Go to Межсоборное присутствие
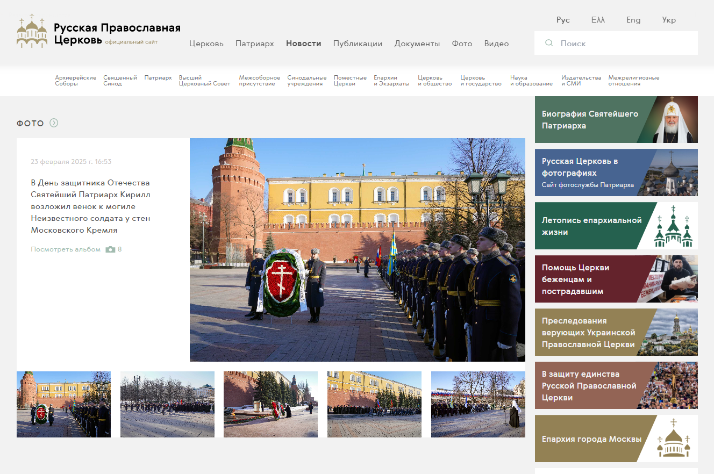 pyautogui.click(x=260, y=81)
